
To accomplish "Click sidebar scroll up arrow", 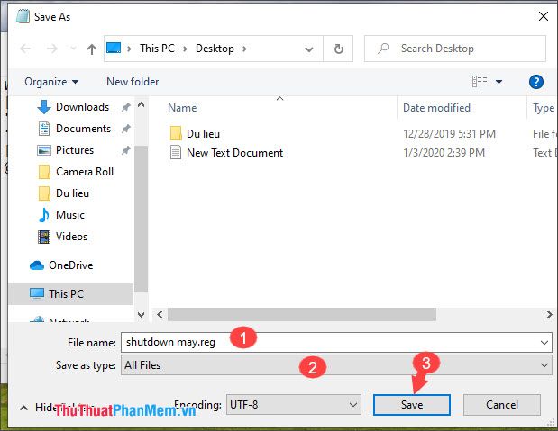I will tap(141, 104).
